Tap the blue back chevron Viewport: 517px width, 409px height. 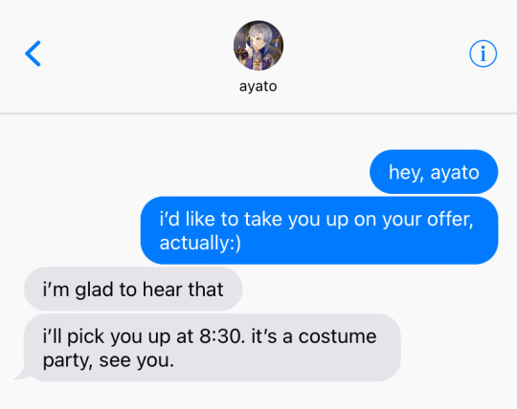tap(33, 54)
